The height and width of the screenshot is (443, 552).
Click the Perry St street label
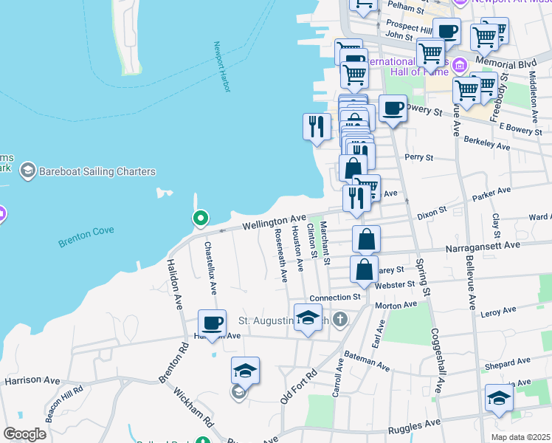(419, 157)
